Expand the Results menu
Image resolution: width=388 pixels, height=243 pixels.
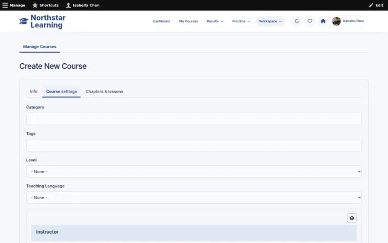215,21
